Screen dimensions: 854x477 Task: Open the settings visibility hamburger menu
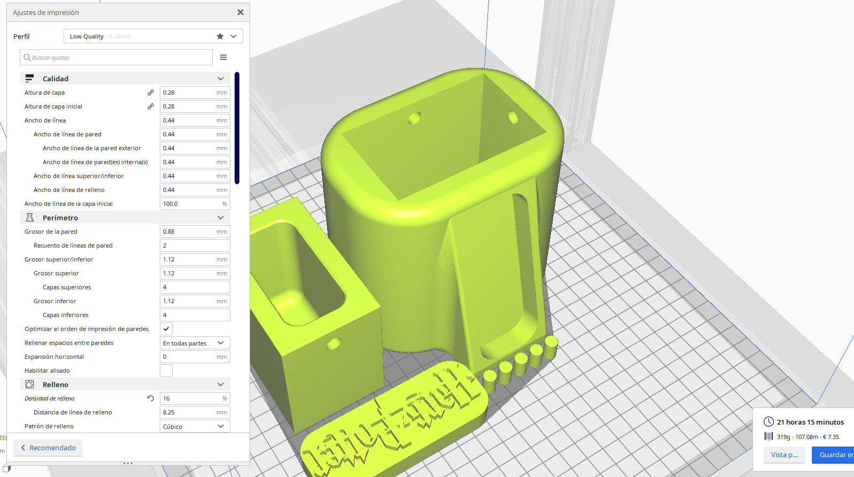[x=223, y=57]
